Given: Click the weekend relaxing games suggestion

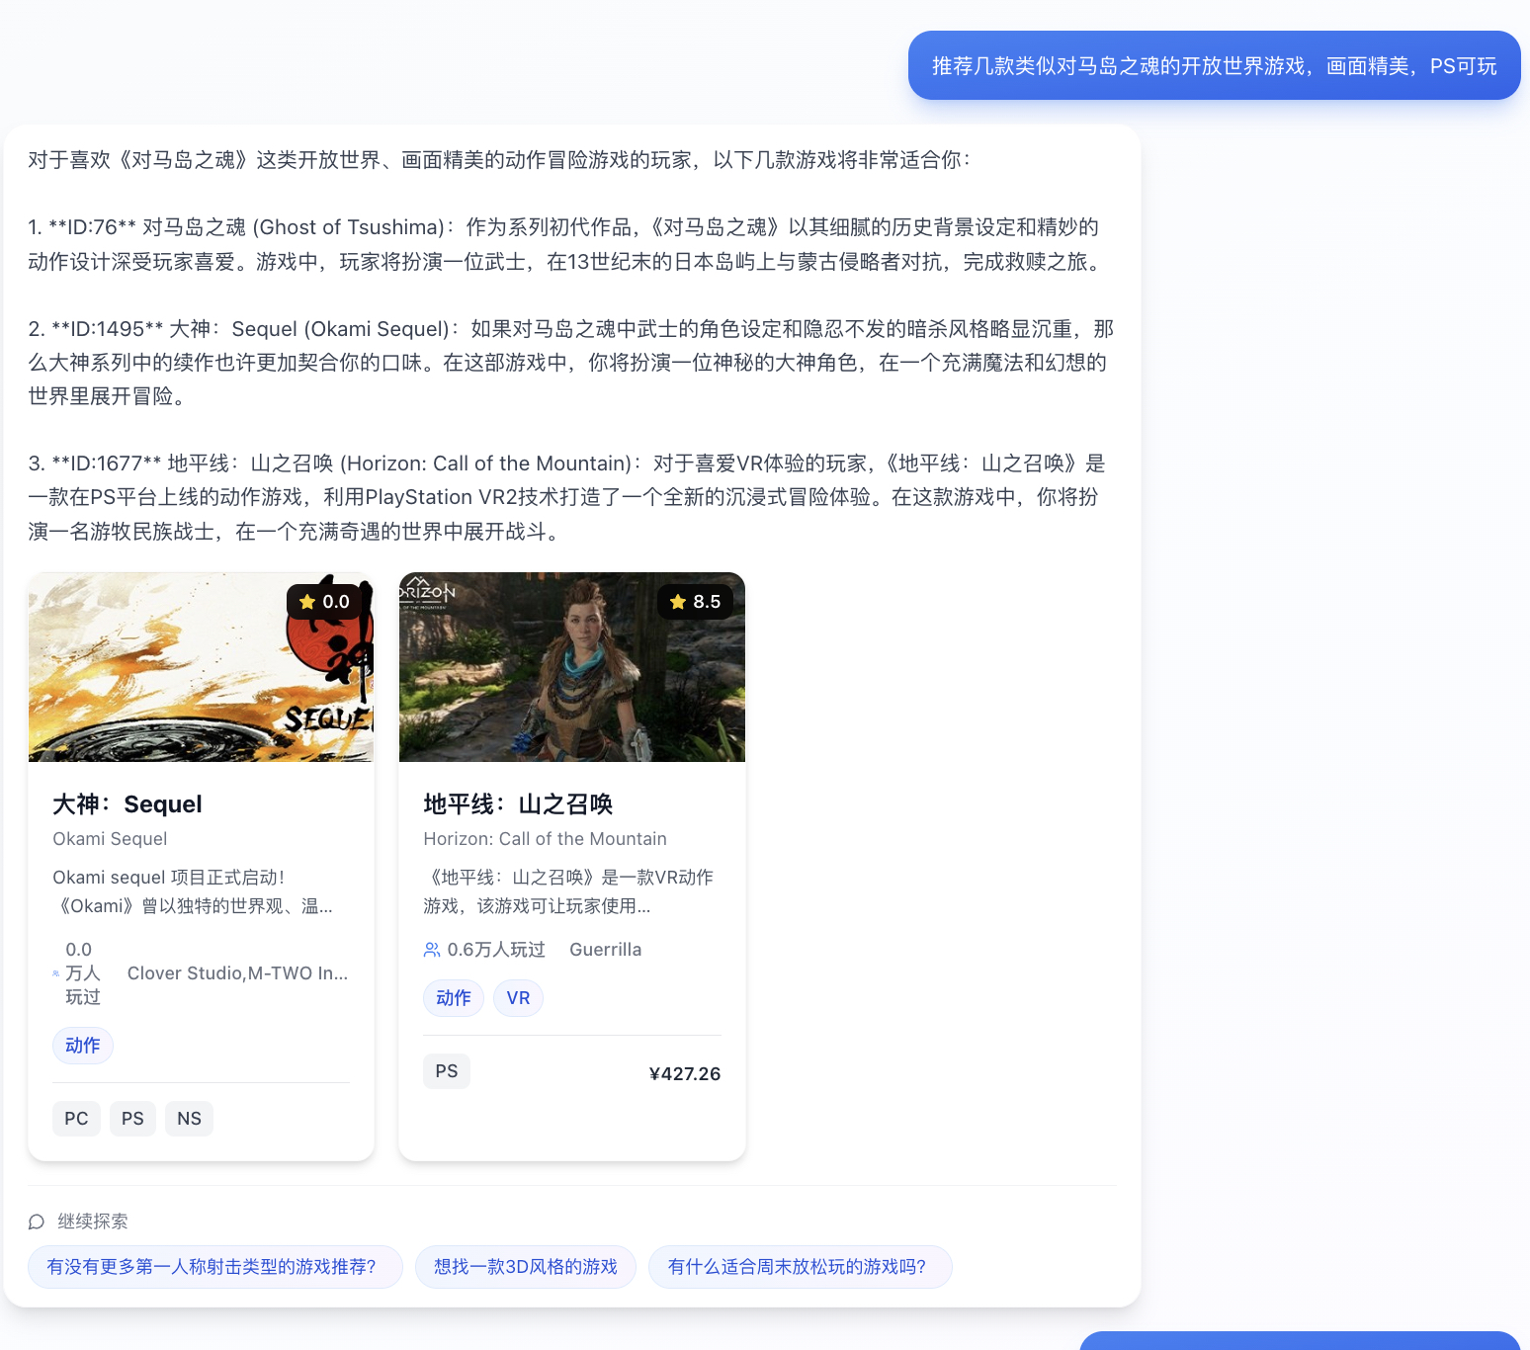Looking at the screenshot, I should (x=799, y=1266).
